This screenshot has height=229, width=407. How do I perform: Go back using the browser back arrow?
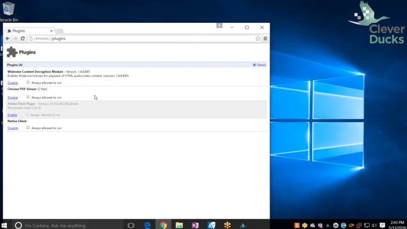pos(8,38)
